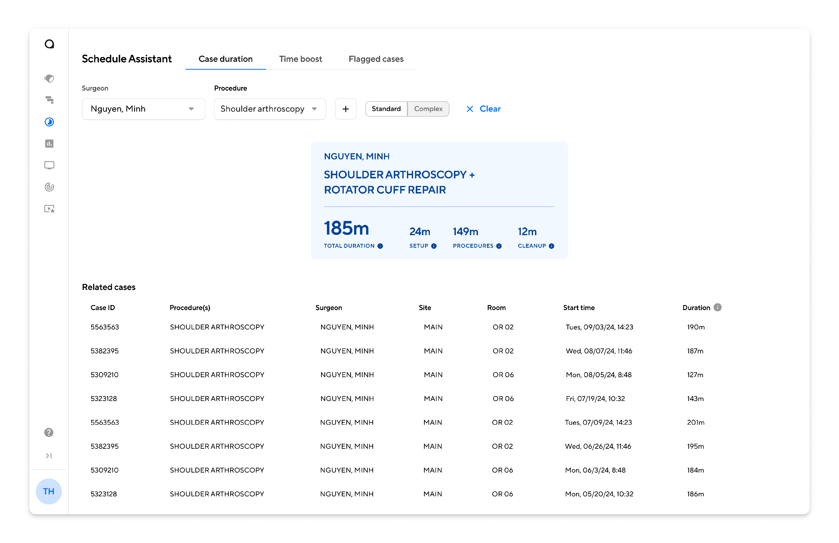Open the schedule timeline icon in sidebar
The height and width of the screenshot is (543, 839).
49,100
